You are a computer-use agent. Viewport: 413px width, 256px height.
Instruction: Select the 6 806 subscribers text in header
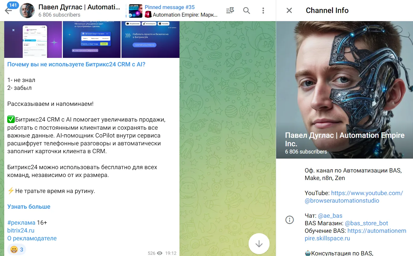pos(60,14)
